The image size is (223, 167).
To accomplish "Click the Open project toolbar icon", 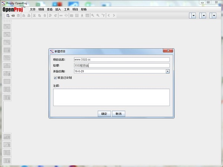I will 13,16.
